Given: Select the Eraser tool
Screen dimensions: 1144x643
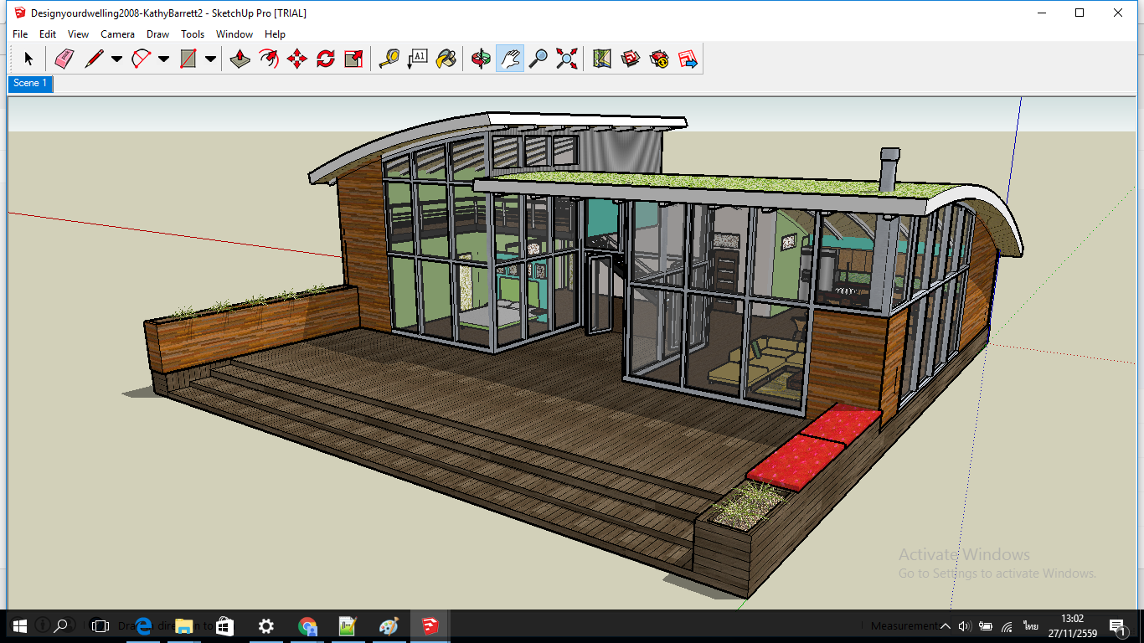Looking at the screenshot, I should [x=66, y=58].
